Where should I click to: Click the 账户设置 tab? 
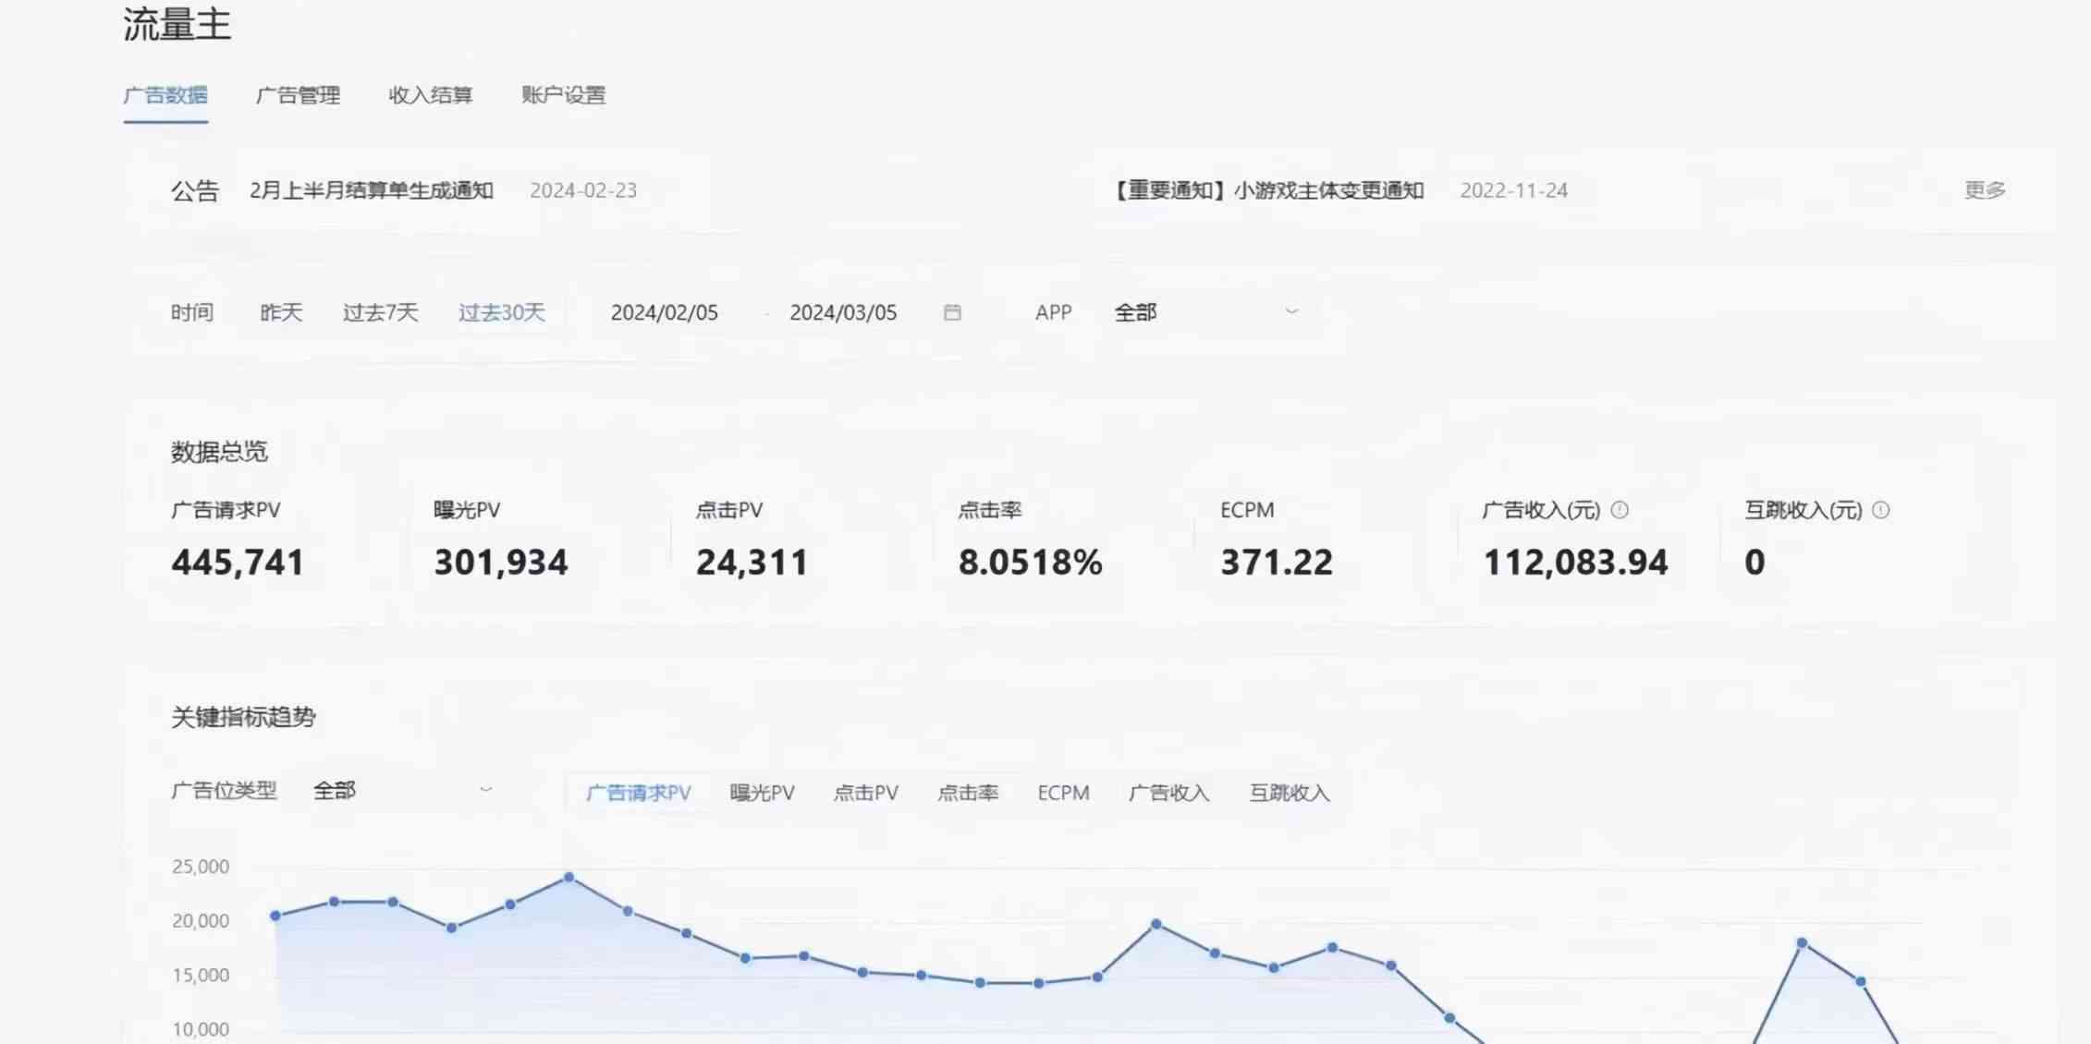pyautogui.click(x=560, y=94)
